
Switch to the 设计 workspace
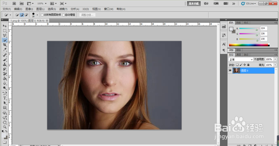206,4
